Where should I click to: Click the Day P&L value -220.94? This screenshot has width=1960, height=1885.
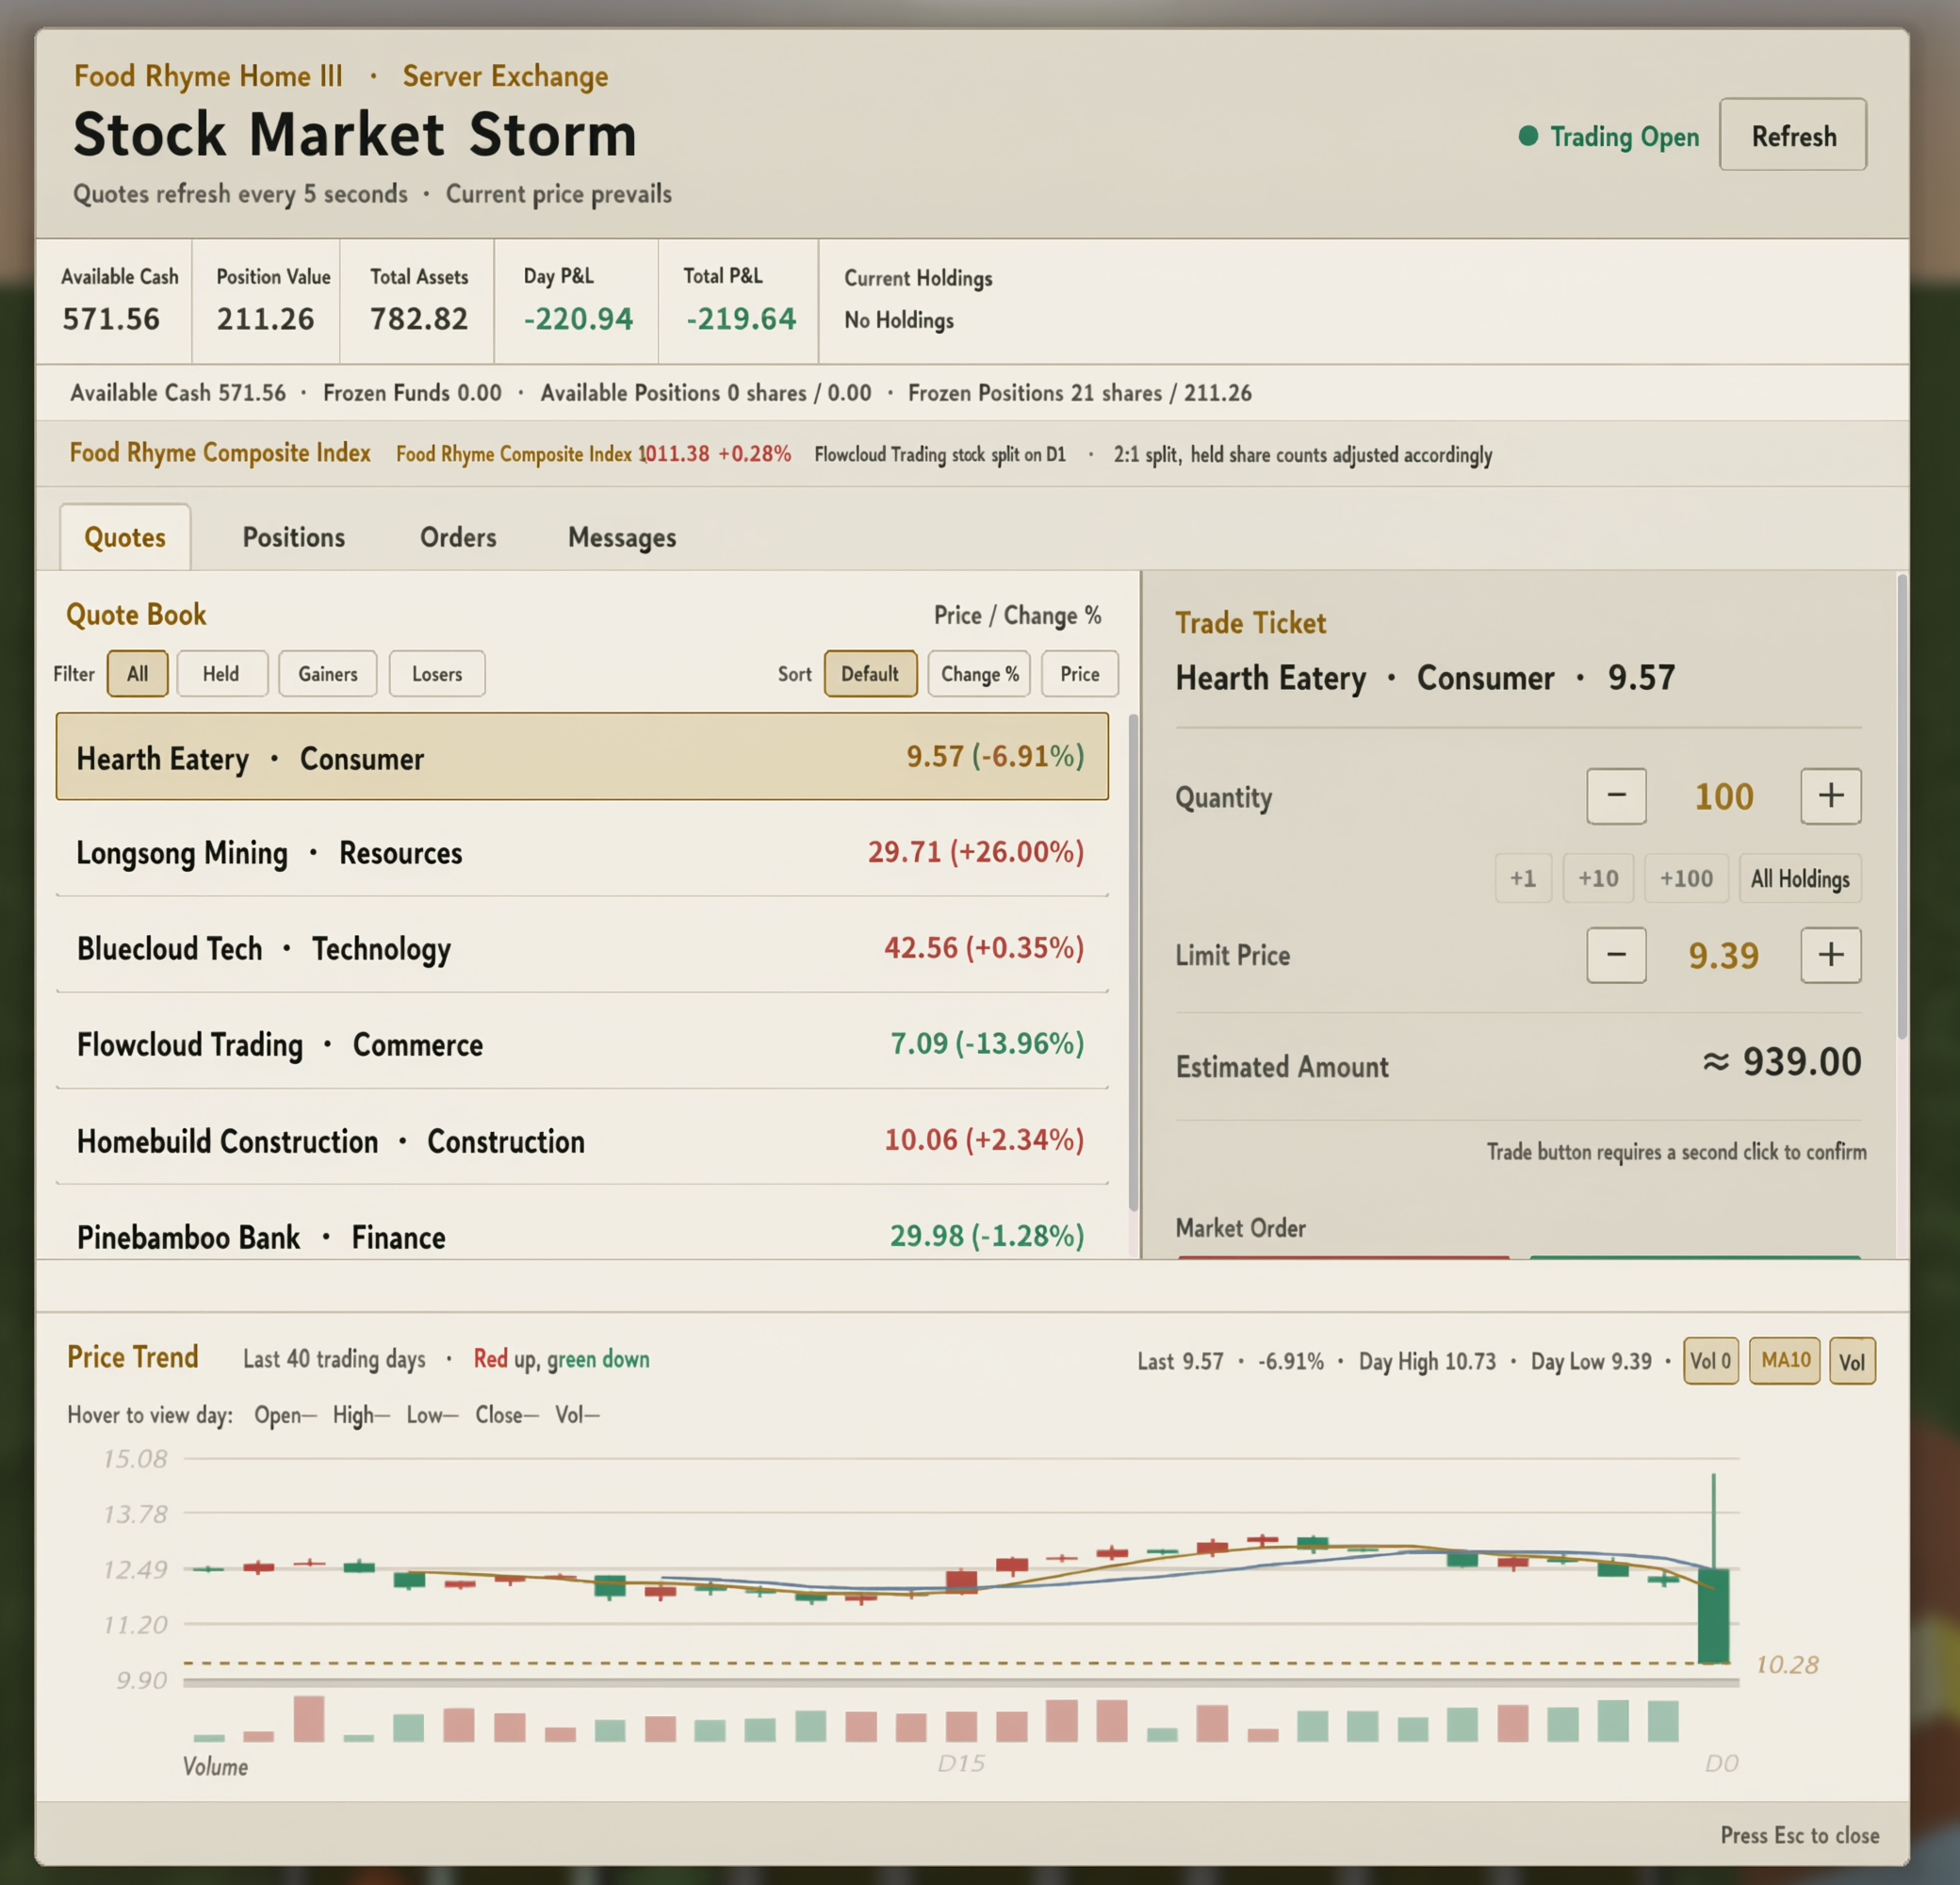578,319
